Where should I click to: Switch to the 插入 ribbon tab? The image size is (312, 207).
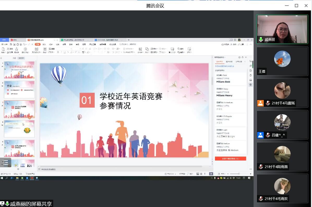coord(44,44)
